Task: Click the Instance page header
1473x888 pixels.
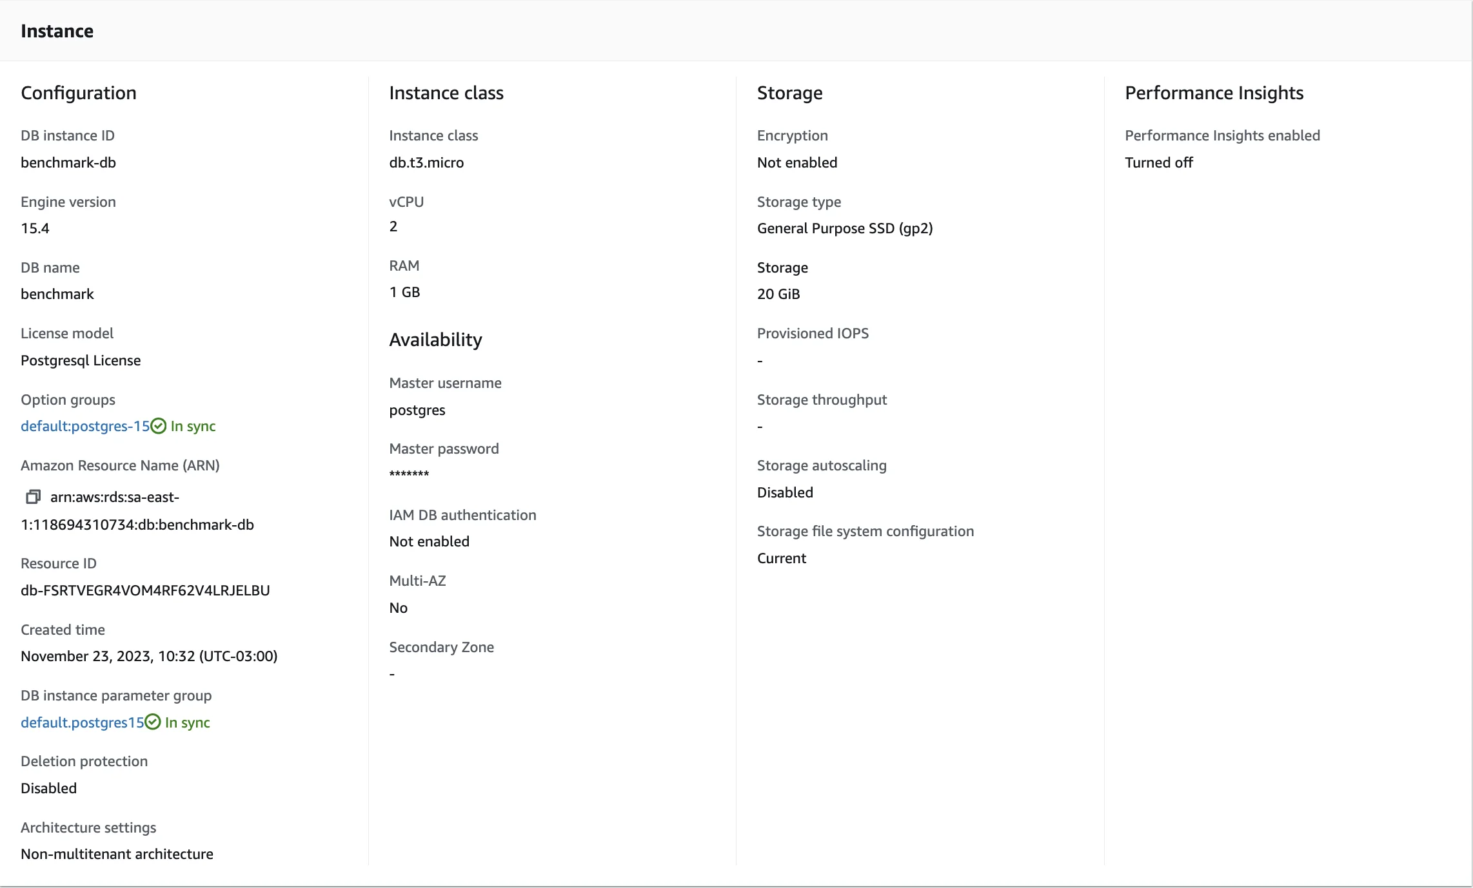Action: click(x=57, y=30)
